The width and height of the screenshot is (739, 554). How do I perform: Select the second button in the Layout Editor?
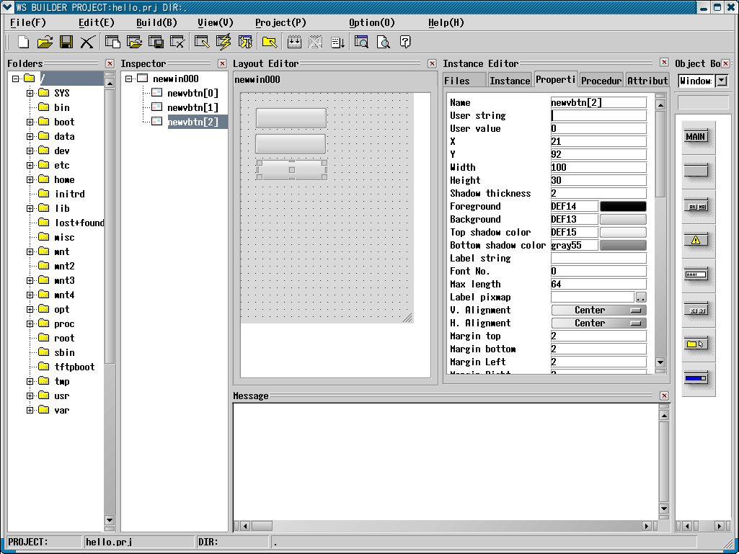291,143
